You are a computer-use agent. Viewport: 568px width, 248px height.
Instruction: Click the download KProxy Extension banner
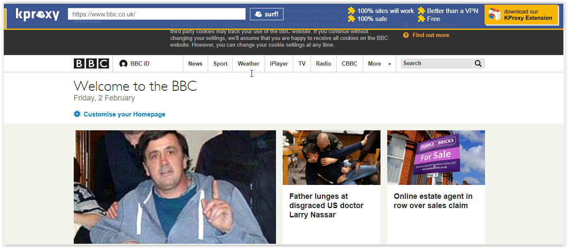tap(521, 15)
